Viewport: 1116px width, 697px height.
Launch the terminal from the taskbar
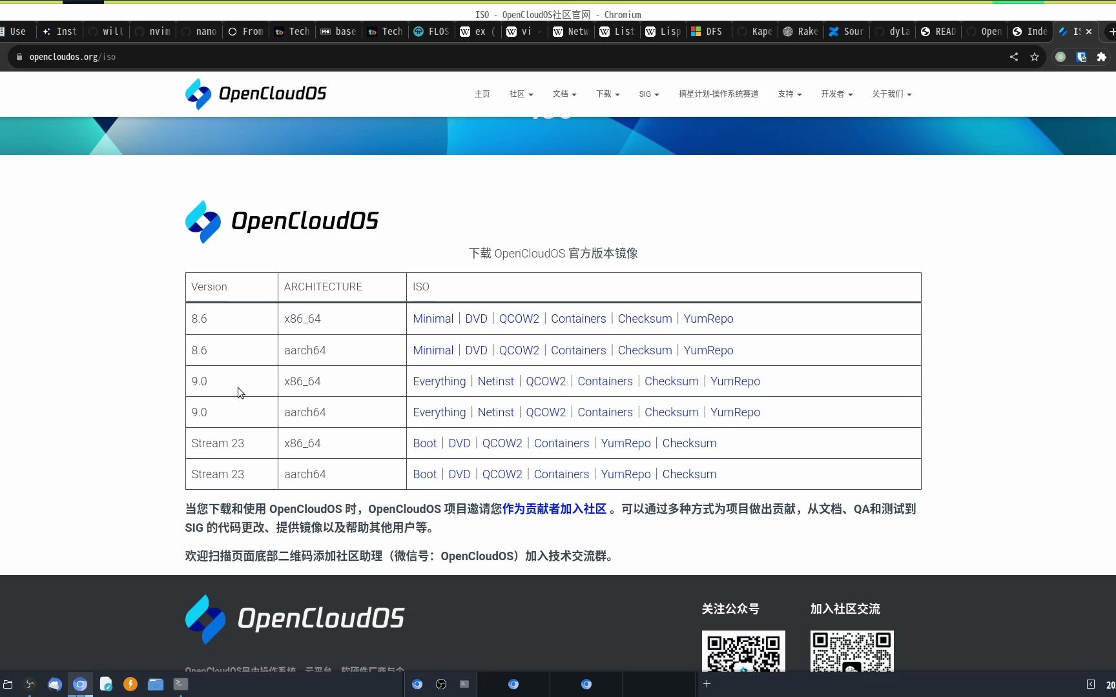(180, 684)
